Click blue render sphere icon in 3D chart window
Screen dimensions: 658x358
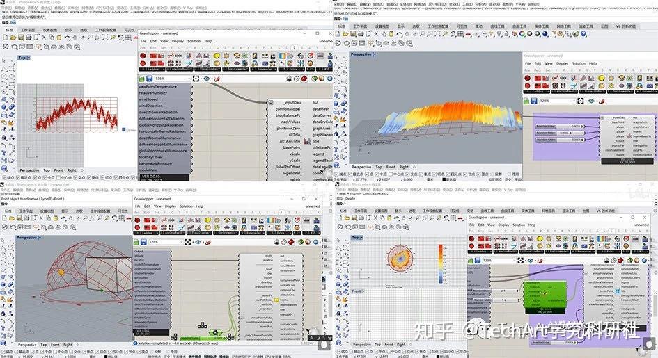point(545,34)
